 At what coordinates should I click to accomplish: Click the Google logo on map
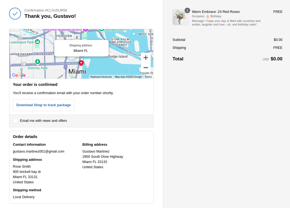coord(19,75)
